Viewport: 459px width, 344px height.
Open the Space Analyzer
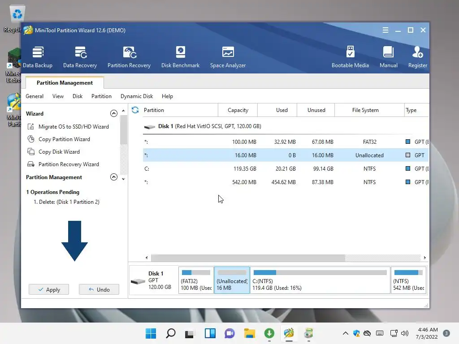point(228,57)
